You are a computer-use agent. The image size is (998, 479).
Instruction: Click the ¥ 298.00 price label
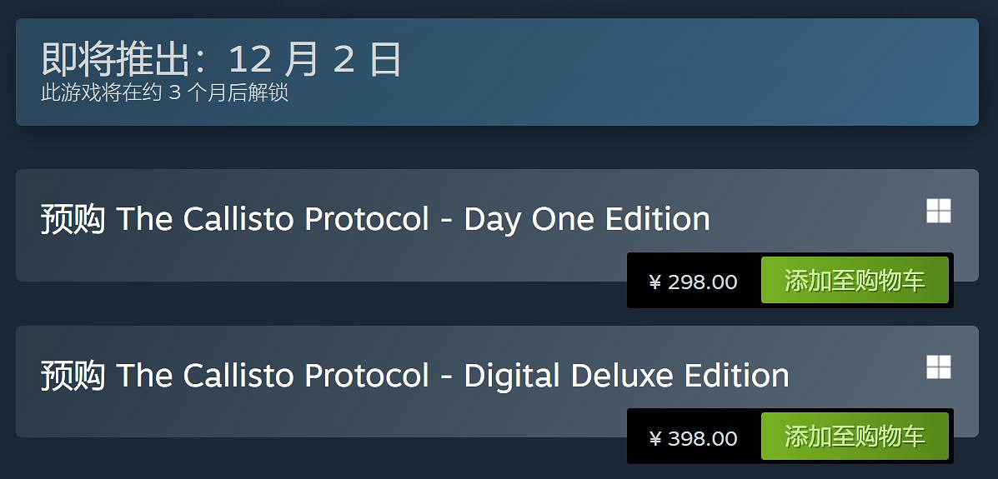pyautogui.click(x=693, y=282)
